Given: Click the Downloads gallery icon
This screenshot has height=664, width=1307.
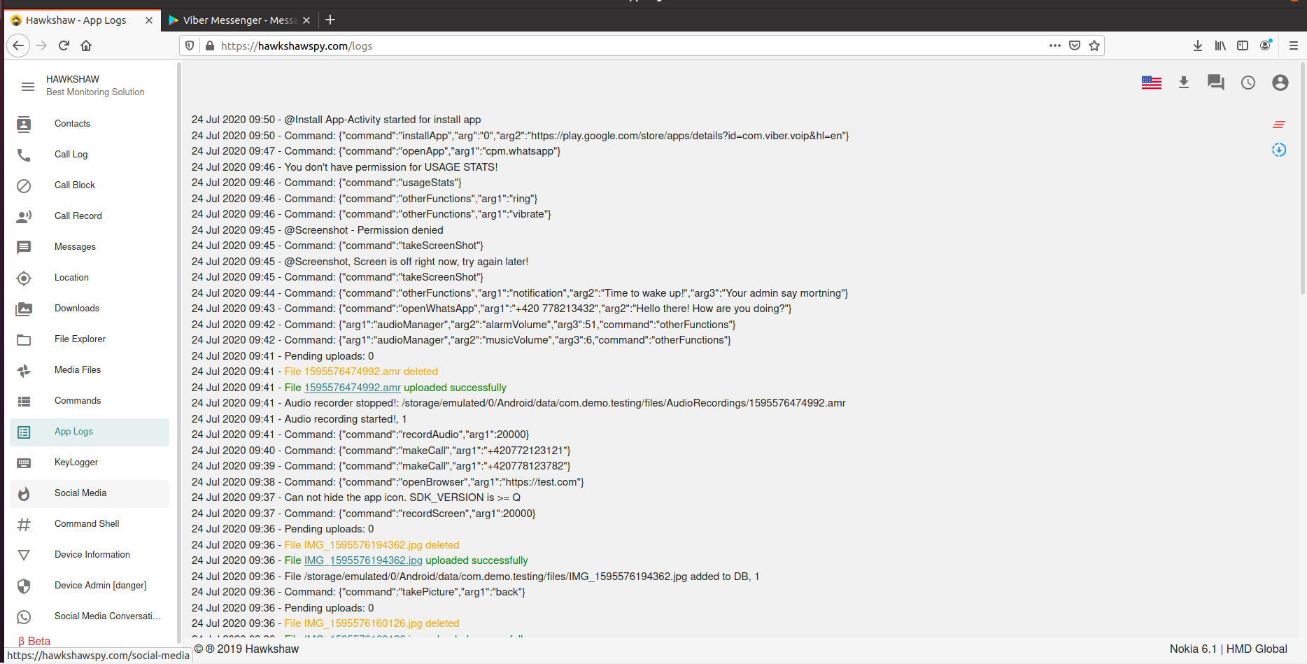Looking at the screenshot, I should pyautogui.click(x=24, y=309).
